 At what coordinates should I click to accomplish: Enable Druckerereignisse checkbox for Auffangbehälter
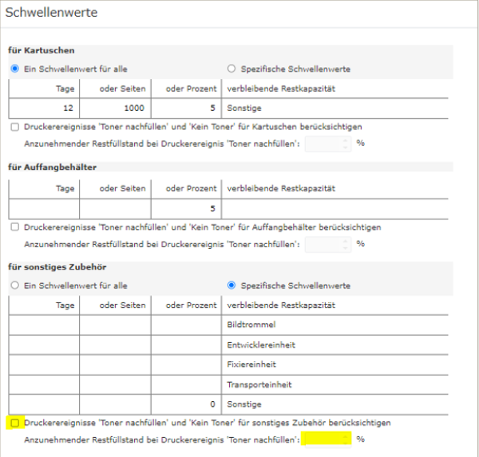pos(14,227)
